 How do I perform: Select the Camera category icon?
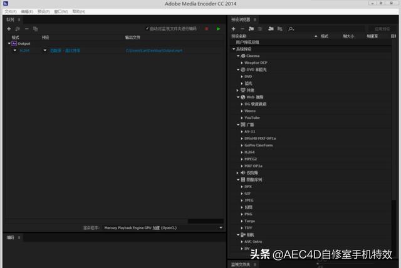tap(243, 235)
